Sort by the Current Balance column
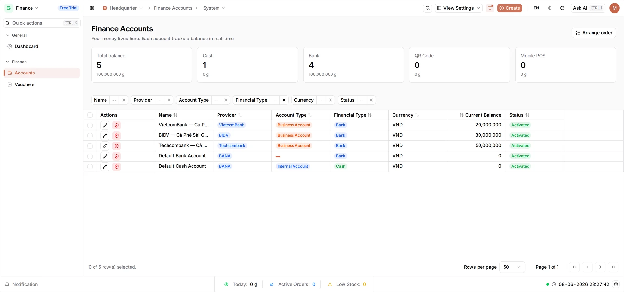Image resolution: width=624 pixels, height=292 pixels. pos(480,115)
